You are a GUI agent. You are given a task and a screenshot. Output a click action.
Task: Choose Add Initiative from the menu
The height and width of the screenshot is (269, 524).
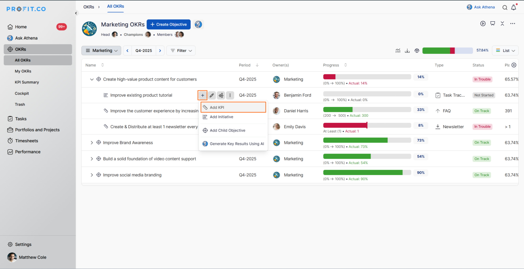point(233,117)
